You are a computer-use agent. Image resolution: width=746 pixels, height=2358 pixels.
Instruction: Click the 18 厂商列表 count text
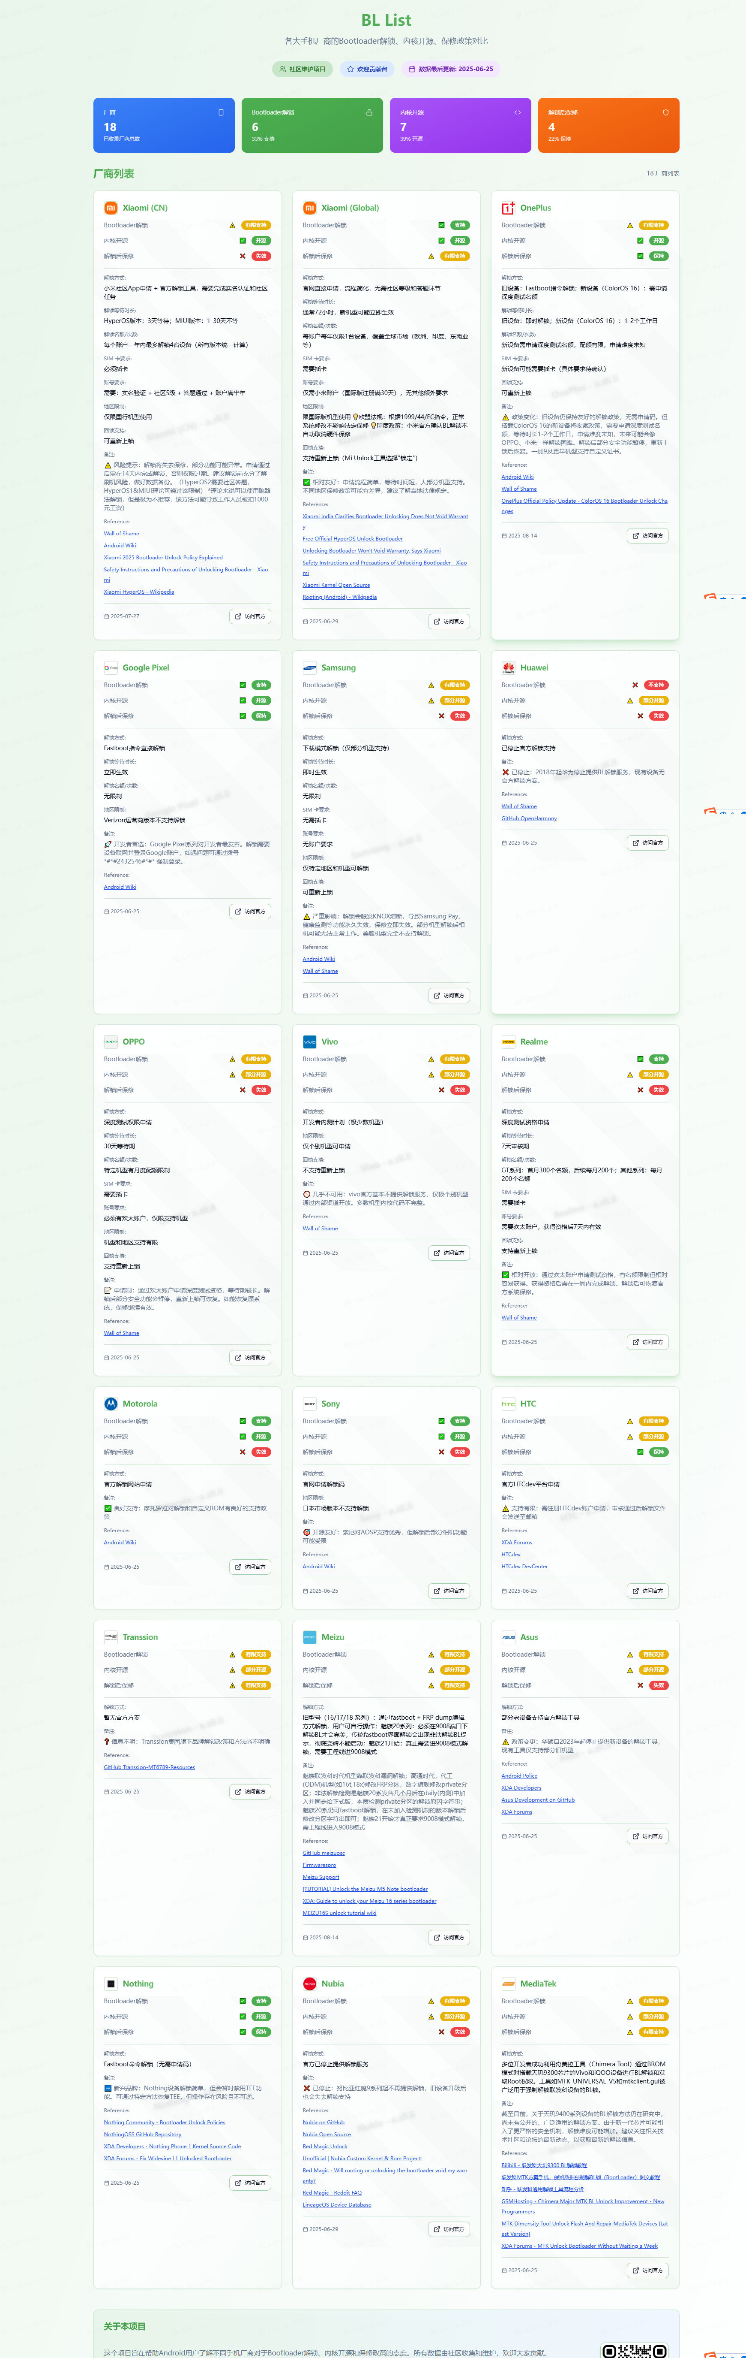tap(663, 173)
